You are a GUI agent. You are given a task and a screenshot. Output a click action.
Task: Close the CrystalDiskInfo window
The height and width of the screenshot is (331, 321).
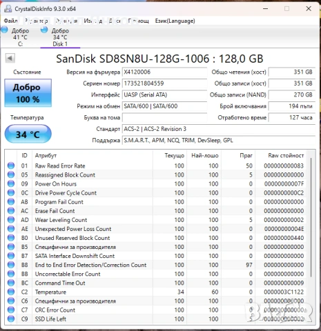click(x=309, y=9)
